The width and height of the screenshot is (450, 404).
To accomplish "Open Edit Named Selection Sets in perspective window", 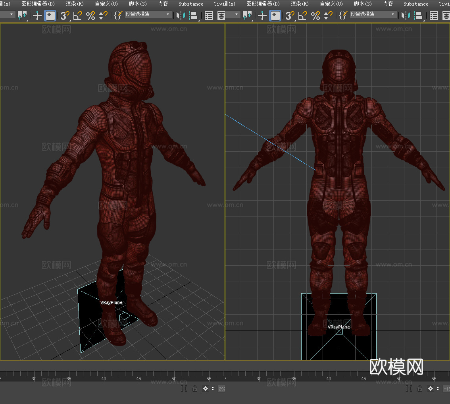I will pos(118,15).
